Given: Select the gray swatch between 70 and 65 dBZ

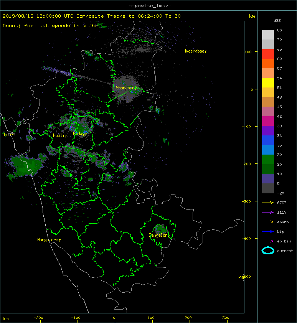Looking at the screenshot, I should coord(268,44).
